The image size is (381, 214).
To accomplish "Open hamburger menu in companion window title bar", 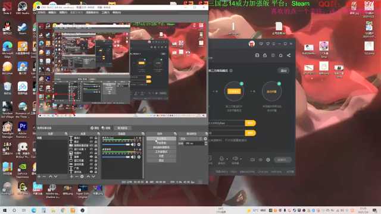I will tap(274, 43).
